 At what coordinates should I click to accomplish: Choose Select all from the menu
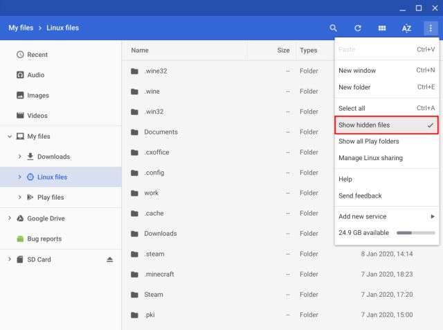386,108
